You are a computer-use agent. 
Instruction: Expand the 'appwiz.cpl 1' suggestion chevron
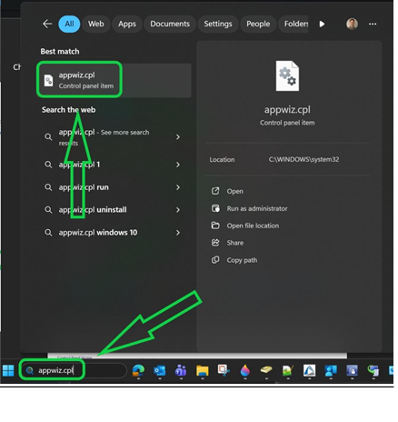click(178, 165)
